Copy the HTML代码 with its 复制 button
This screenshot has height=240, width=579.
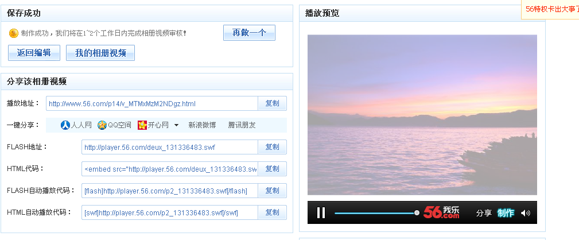point(272,169)
